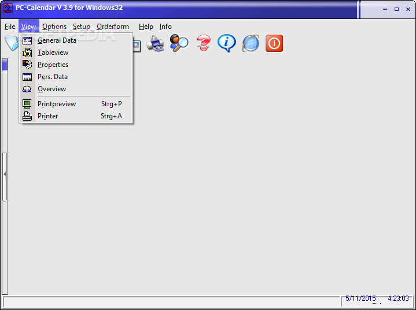Click the printer toolbar icon
Screen dimensions: 416x310
pyautogui.click(x=156, y=43)
